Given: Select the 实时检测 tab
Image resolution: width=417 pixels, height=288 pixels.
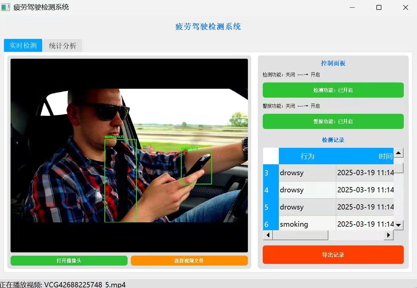Looking at the screenshot, I should click(23, 46).
